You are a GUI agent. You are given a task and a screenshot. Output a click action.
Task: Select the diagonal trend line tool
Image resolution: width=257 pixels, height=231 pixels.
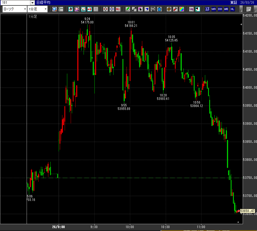(x=134, y=9)
